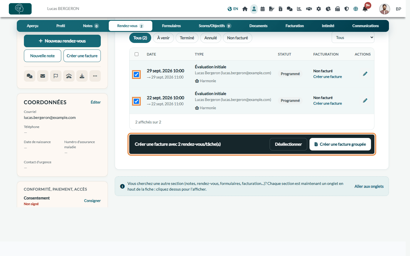Switch language with the EN selector
Image resolution: width=410 pixels, height=256 pixels.
tap(233, 9)
